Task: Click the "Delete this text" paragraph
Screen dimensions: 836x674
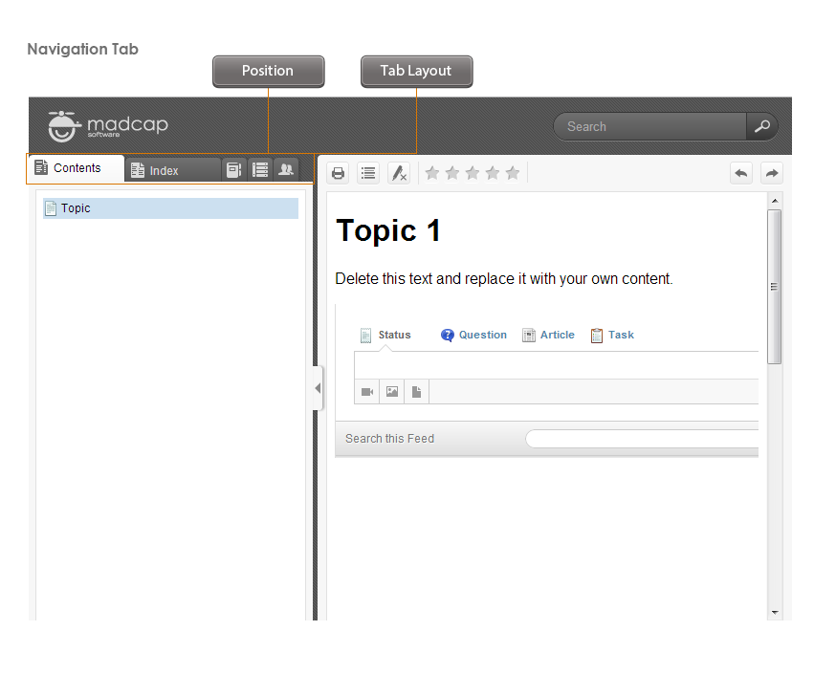Action: 504,278
